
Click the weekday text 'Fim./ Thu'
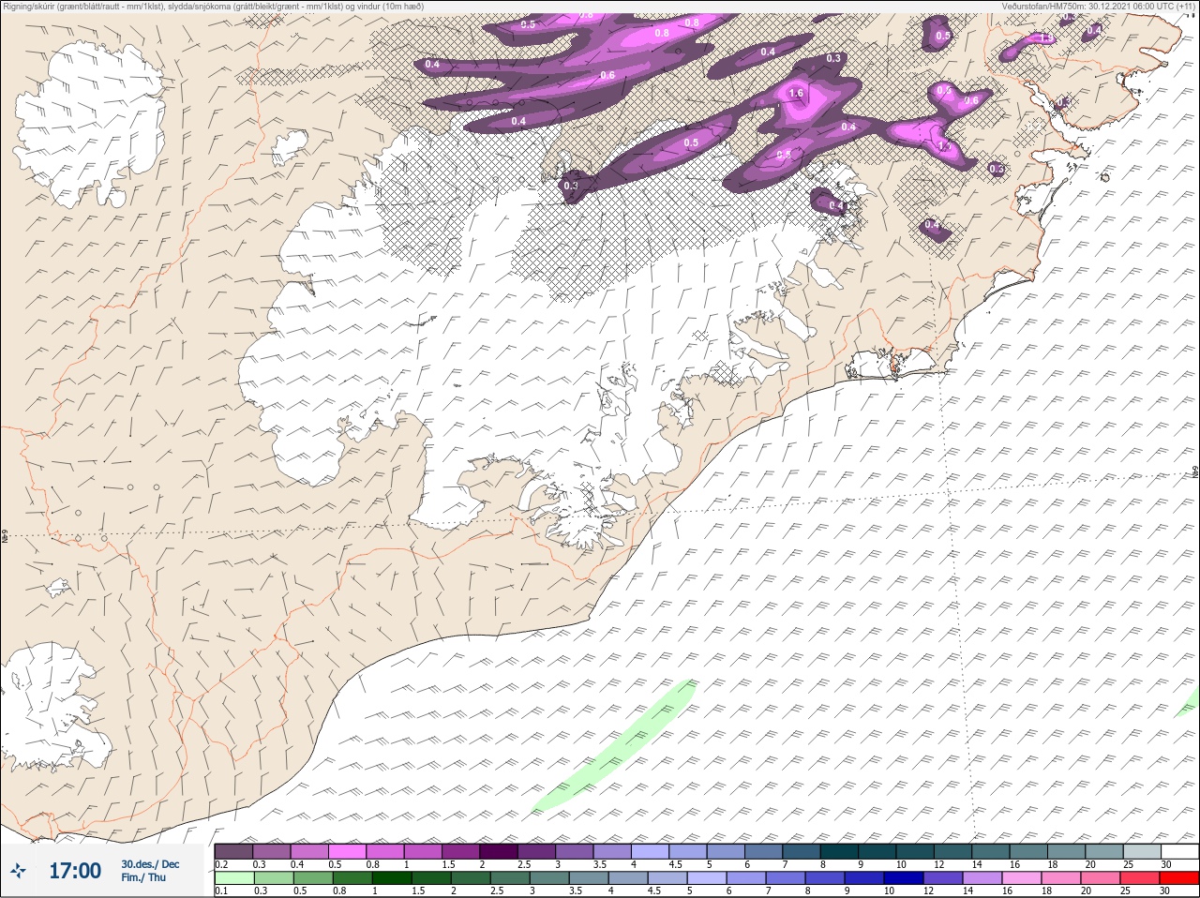coord(143,877)
